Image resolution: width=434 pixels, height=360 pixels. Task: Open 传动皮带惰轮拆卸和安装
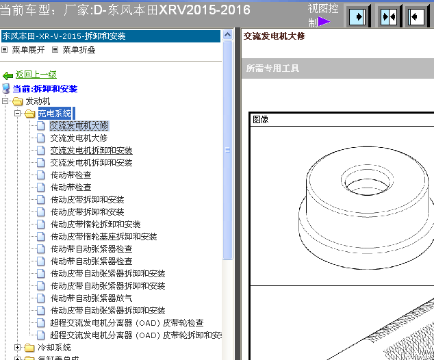[x=95, y=224]
